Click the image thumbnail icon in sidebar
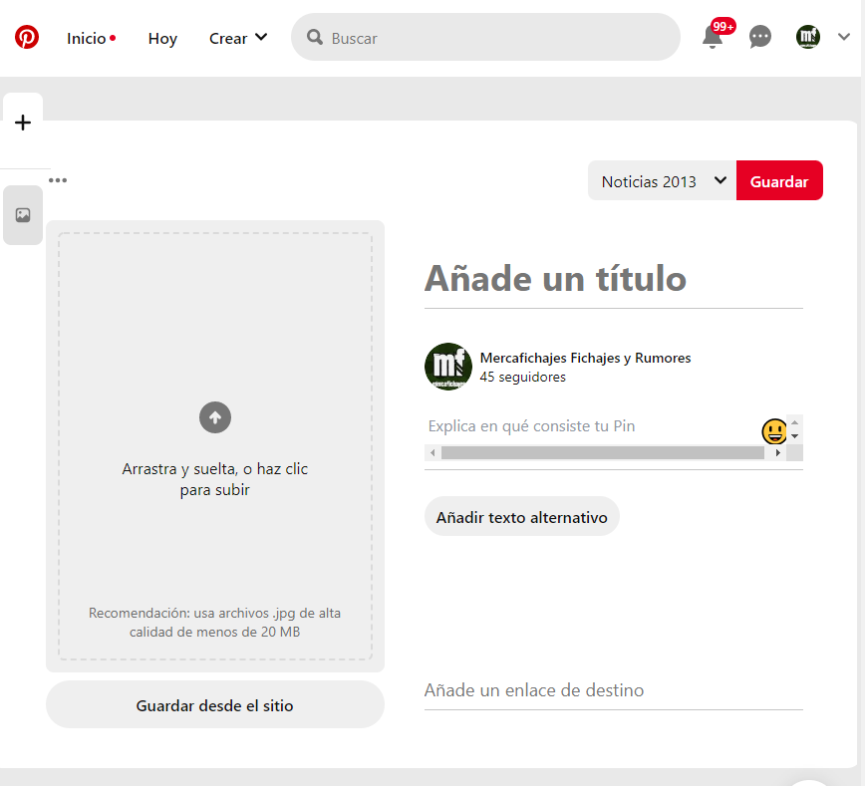 pos(23,215)
